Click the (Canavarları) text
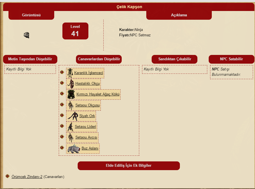The image size is (255, 189). 54,177
